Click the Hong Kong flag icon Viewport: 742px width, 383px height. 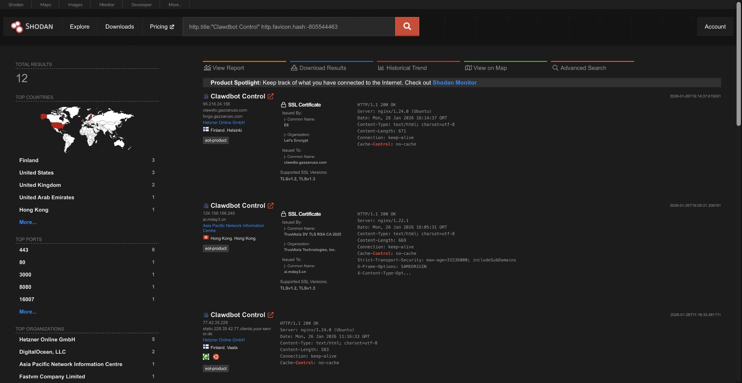pyautogui.click(x=206, y=238)
